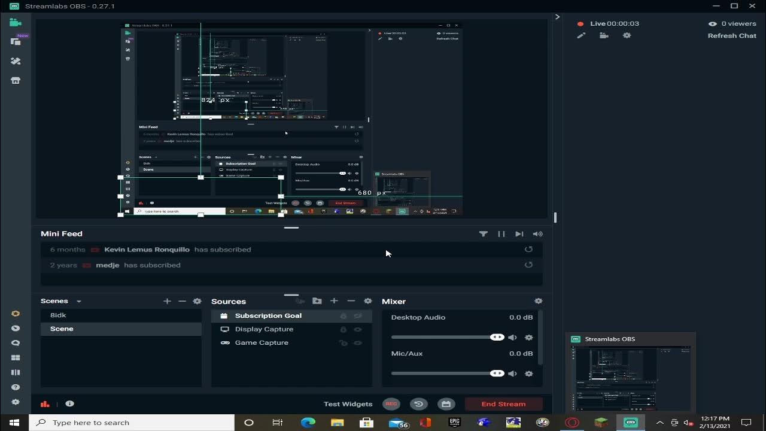
Task: Add a new source with plus icon
Action: [334, 301]
